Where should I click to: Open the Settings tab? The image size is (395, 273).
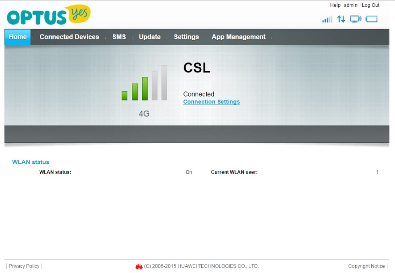(x=187, y=37)
